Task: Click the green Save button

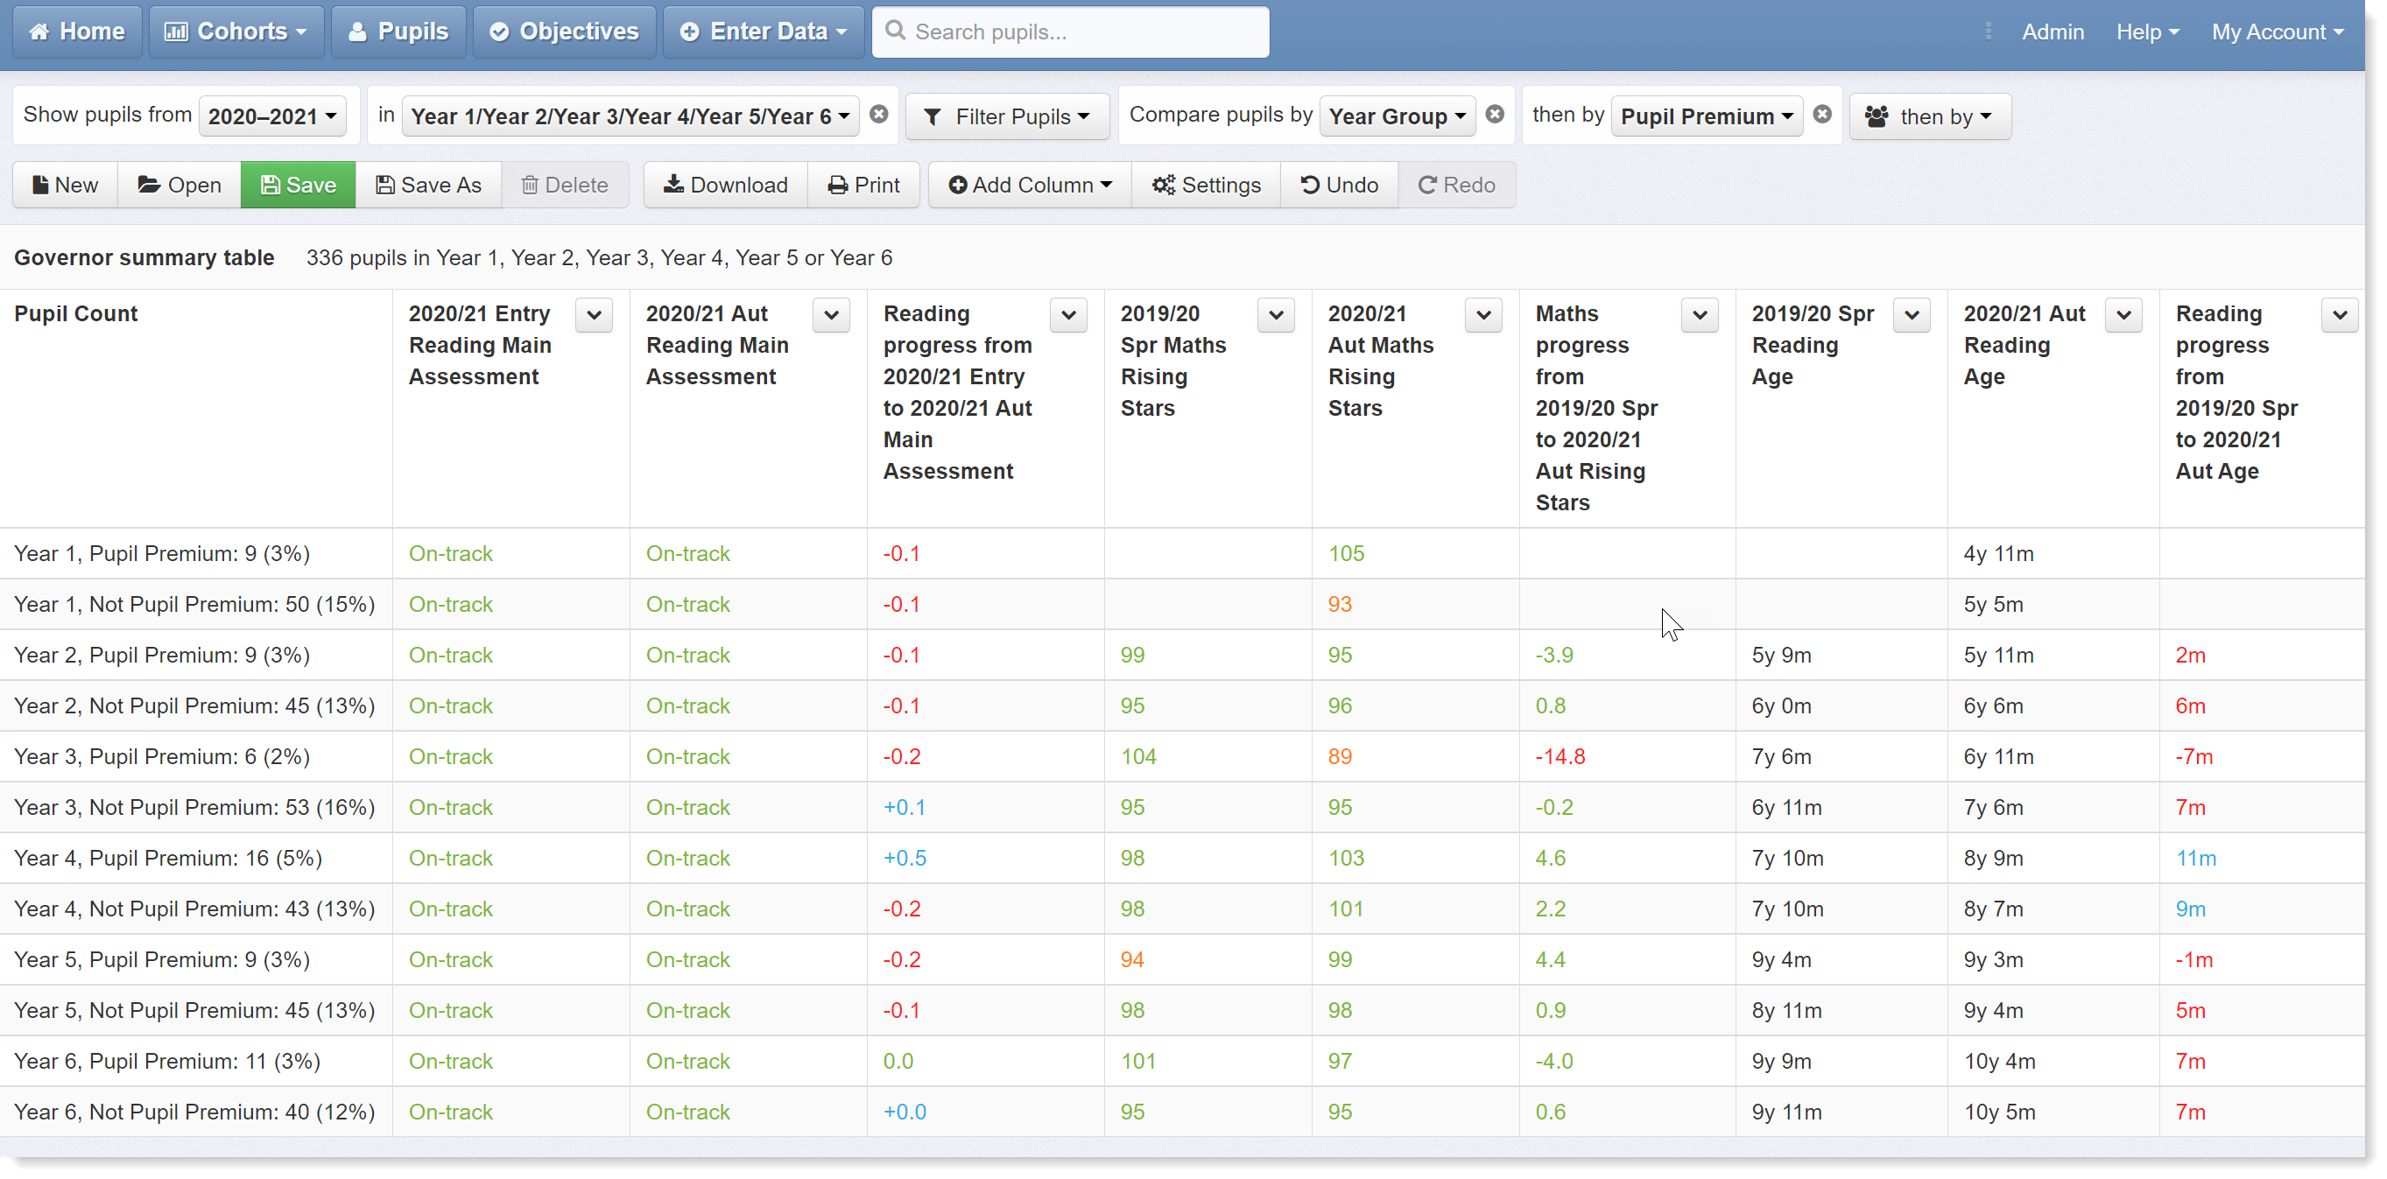Action: coord(298,186)
